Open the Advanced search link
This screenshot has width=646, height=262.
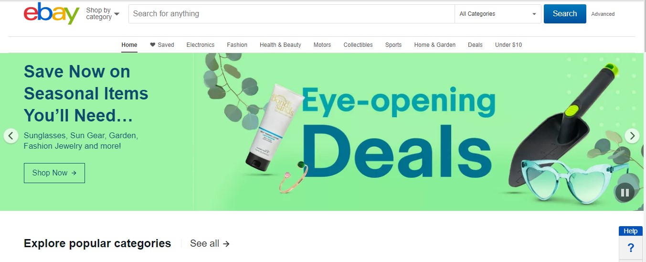[603, 14]
